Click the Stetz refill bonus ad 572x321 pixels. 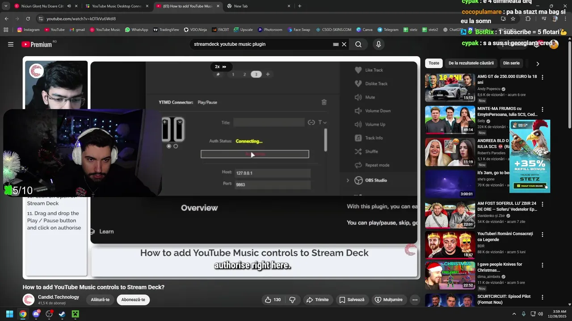(x=530, y=156)
